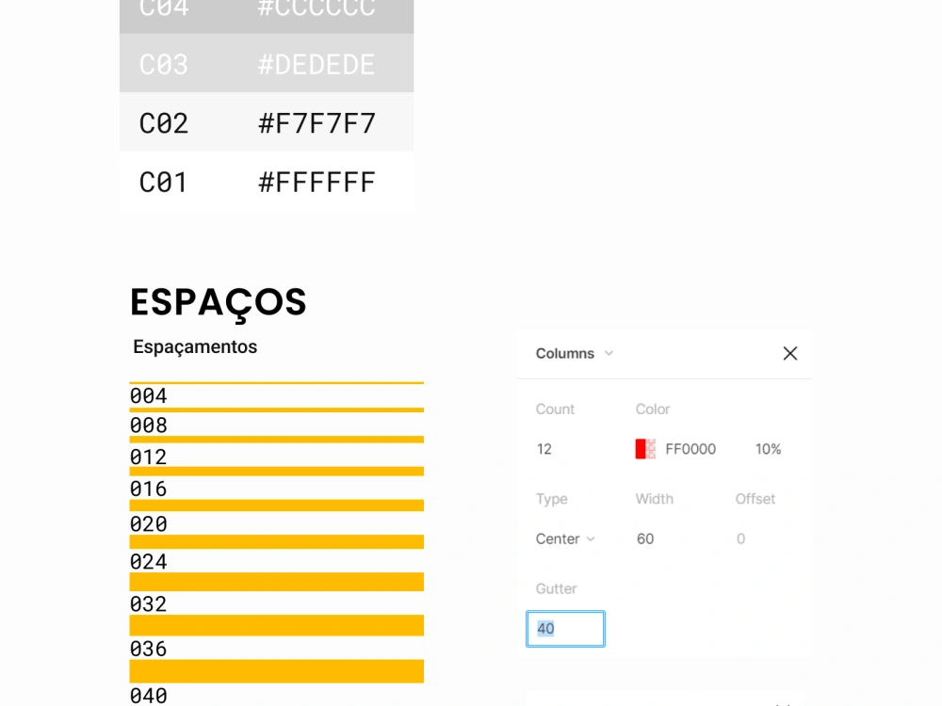Select the C04 #CCCCCC color row
Viewport: 942px width, 706px height.
(267, 11)
